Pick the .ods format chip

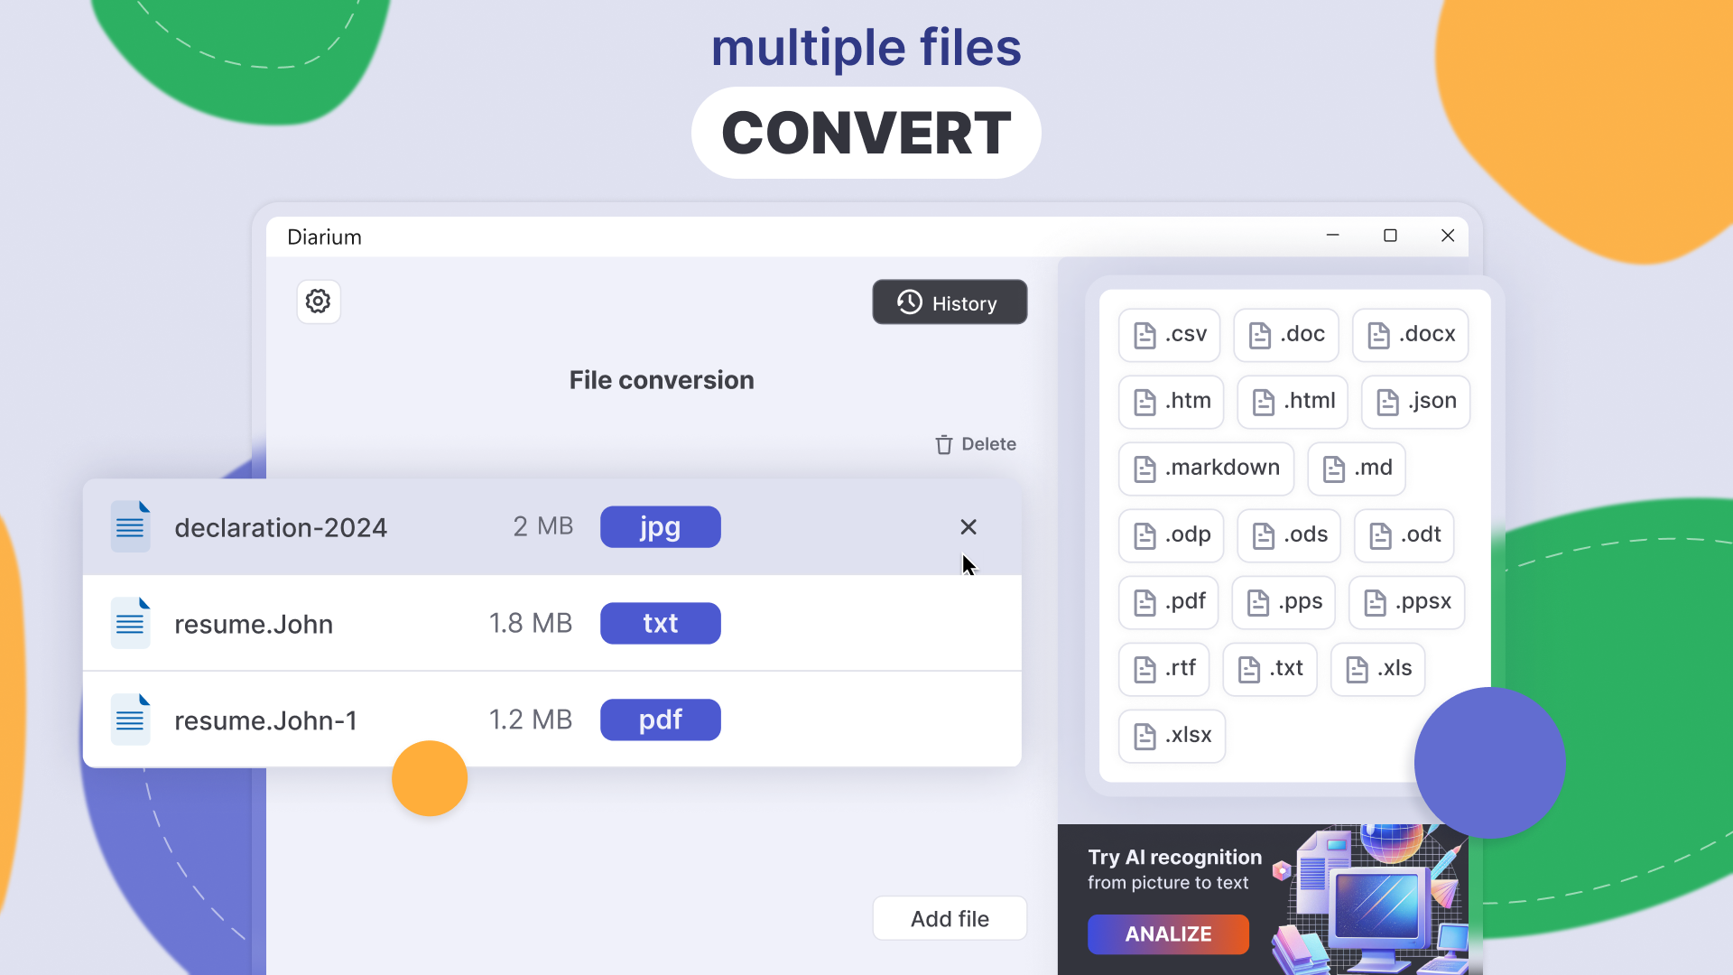click(x=1289, y=535)
